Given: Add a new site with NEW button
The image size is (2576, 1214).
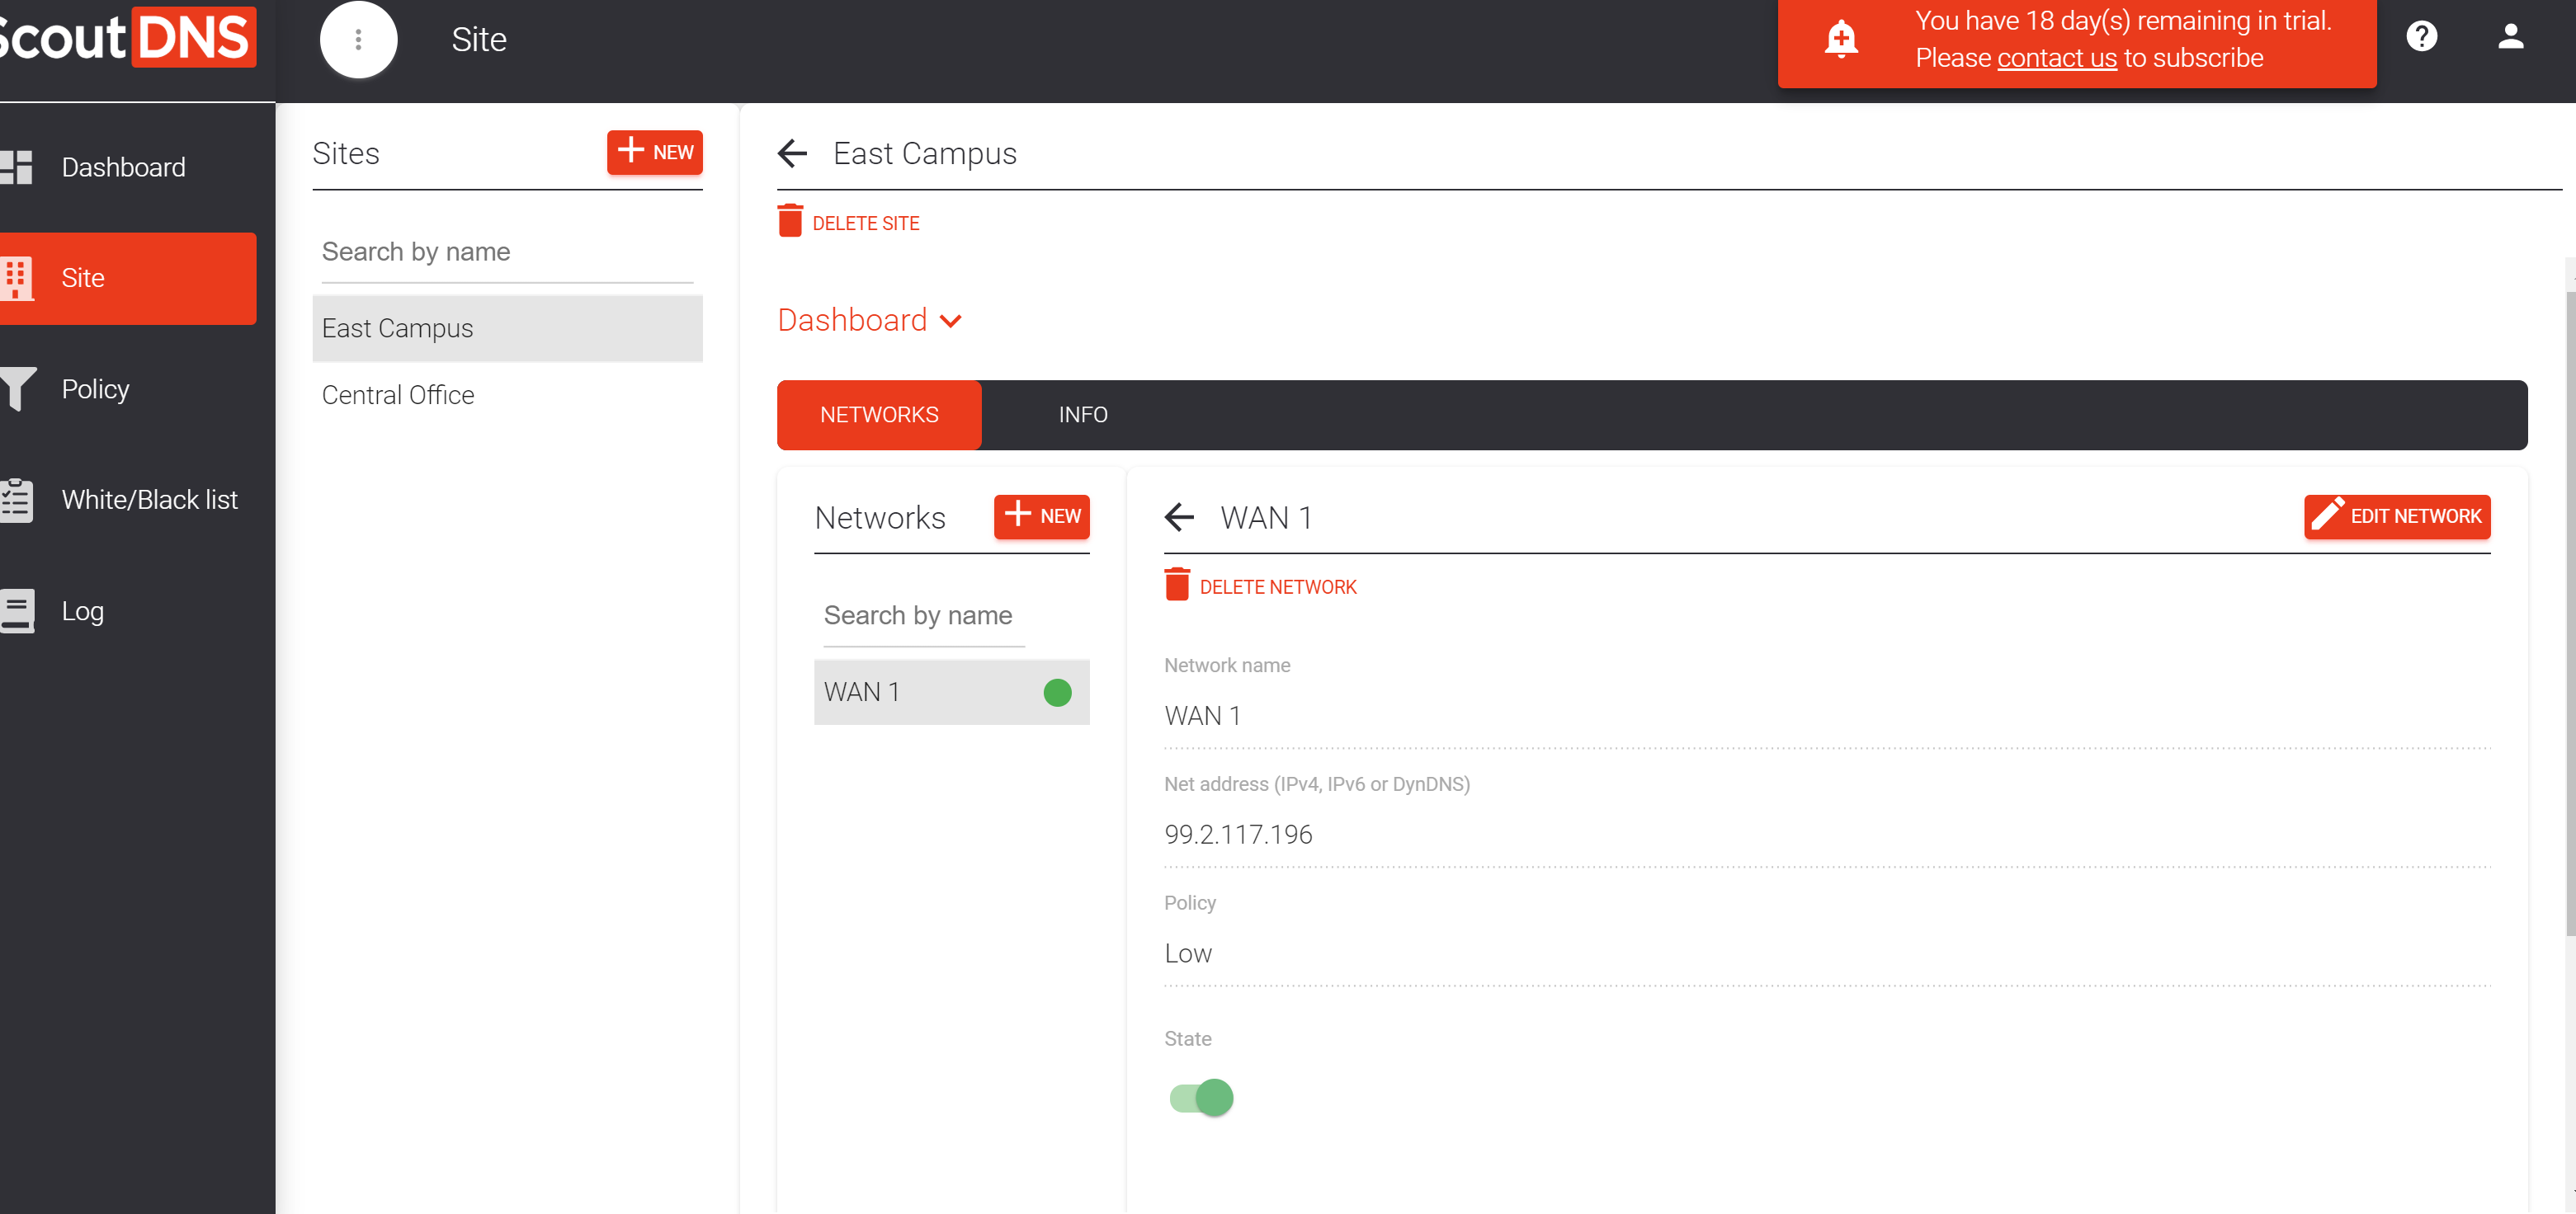Looking at the screenshot, I should (654, 152).
